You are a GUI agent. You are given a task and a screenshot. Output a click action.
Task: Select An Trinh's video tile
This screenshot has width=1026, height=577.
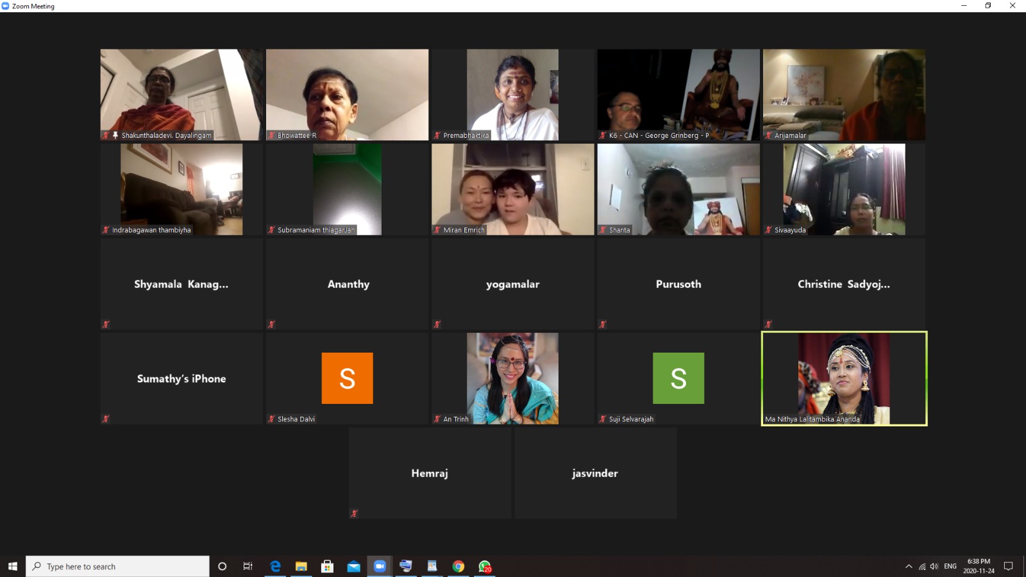point(512,378)
